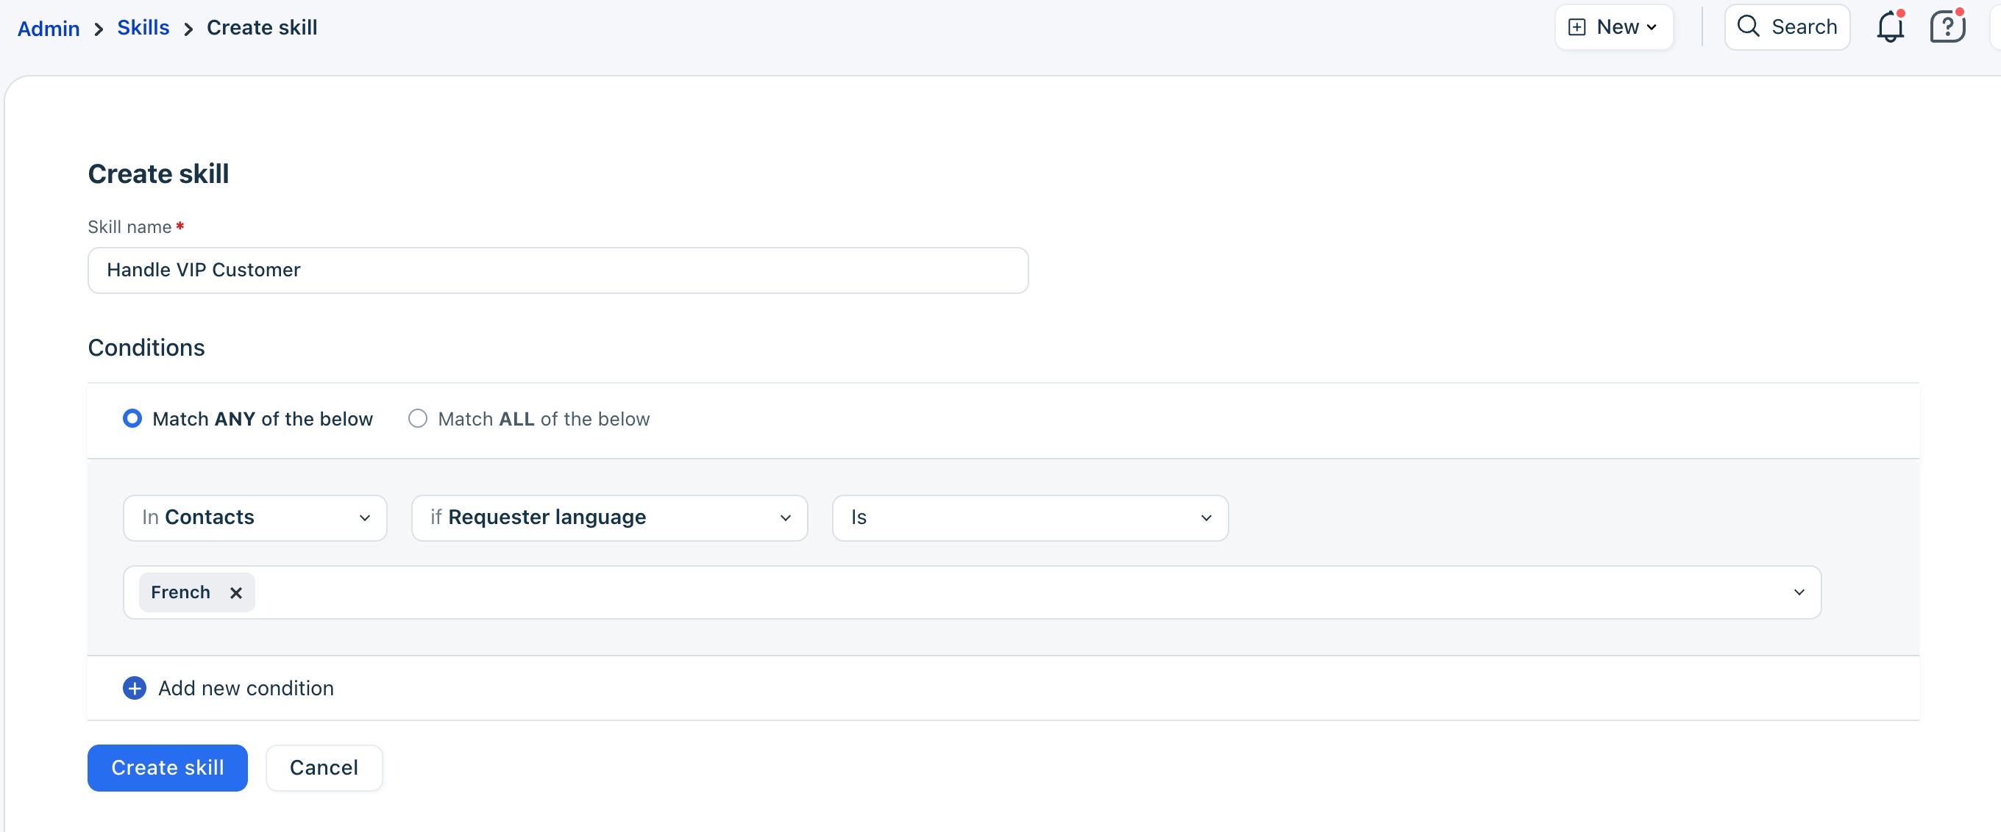
Task: Open the help question mark icon
Action: tap(1947, 28)
